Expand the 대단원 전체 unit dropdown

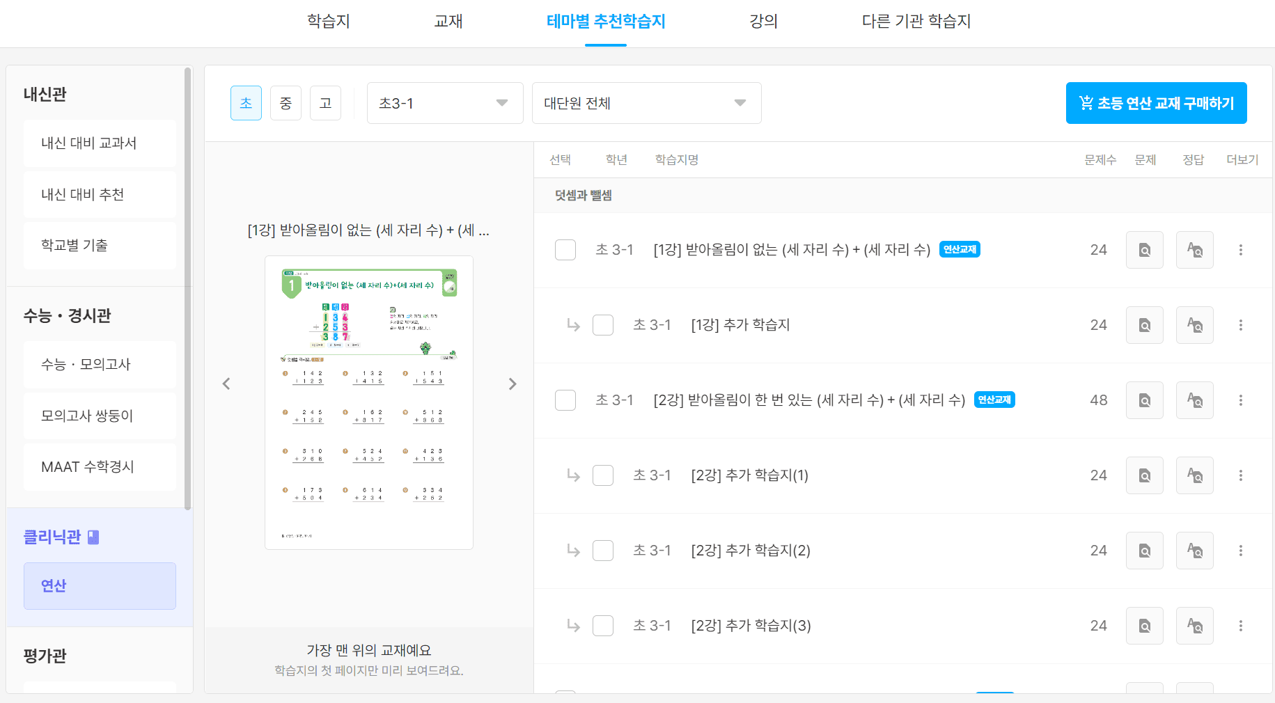pyautogui.click(x=646, y=102)
